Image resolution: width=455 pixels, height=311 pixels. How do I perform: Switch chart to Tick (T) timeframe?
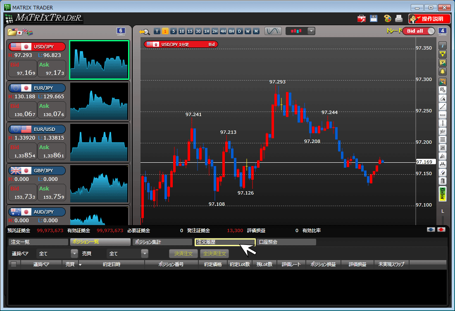[157, 31]
